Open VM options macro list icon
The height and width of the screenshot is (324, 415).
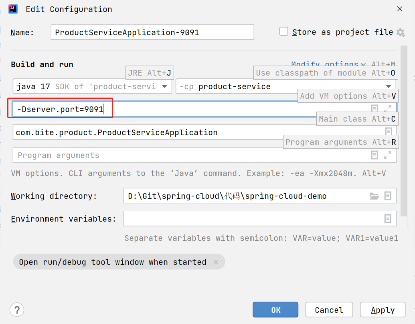tap(374, 108)
